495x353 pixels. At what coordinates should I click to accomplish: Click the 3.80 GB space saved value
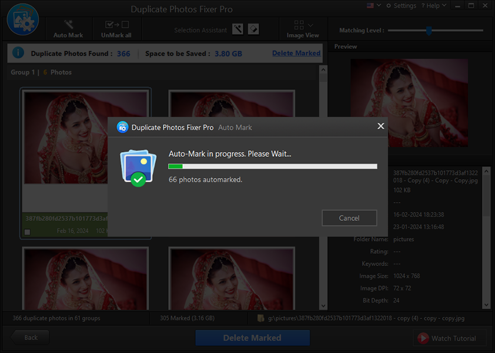tap(228, 53)
